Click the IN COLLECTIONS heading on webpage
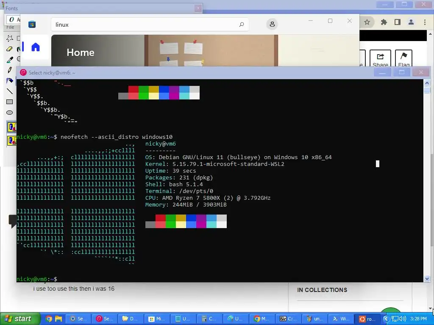Screen dimensions: 434x325 [x=322, y=290]
